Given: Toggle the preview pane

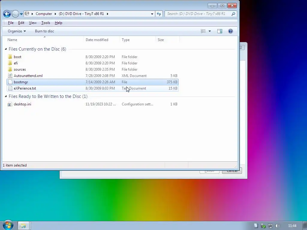Looking at the screenshot, I should 220,31.
